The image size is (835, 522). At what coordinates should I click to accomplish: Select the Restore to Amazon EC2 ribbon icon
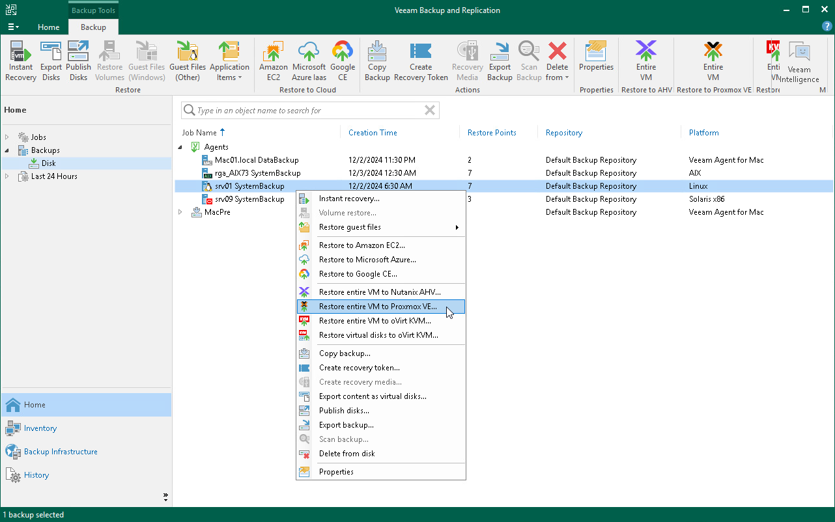pos(273,60)
